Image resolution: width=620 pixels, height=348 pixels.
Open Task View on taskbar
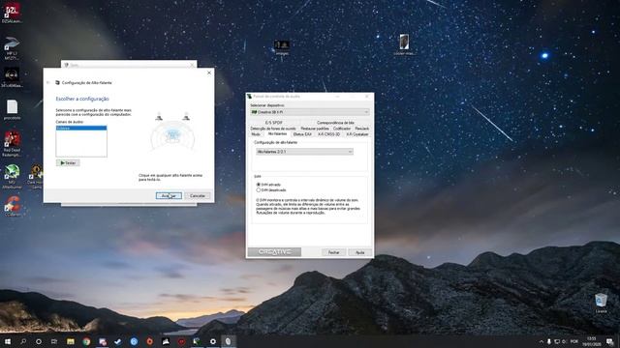(54, 341)
